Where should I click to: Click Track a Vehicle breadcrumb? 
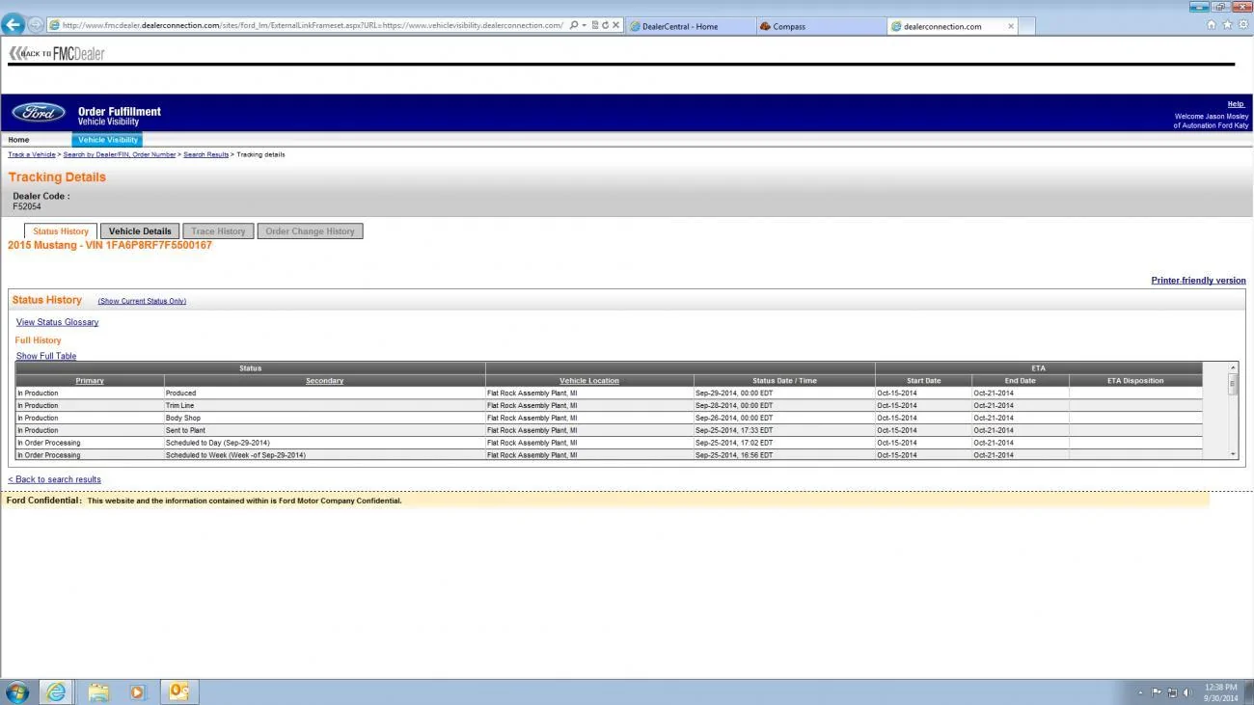tap(32, 154)
